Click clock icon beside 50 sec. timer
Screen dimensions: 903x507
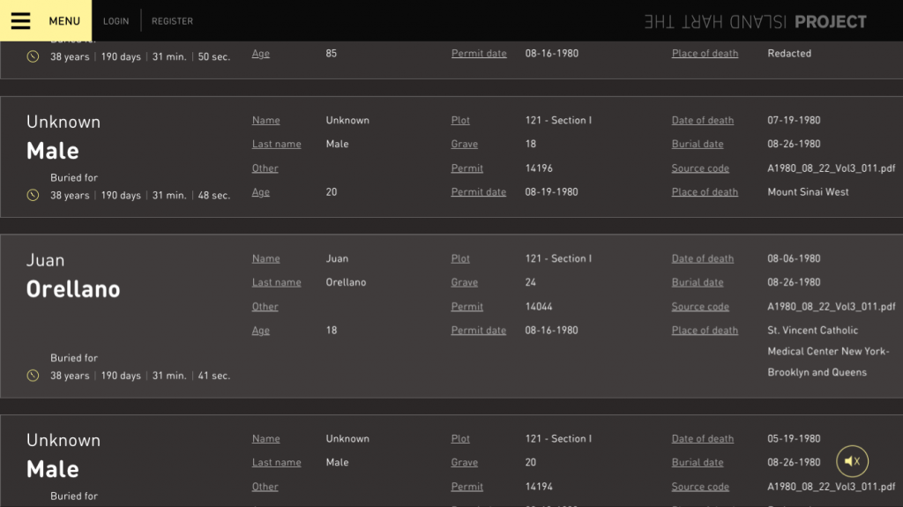pos(33,57)
